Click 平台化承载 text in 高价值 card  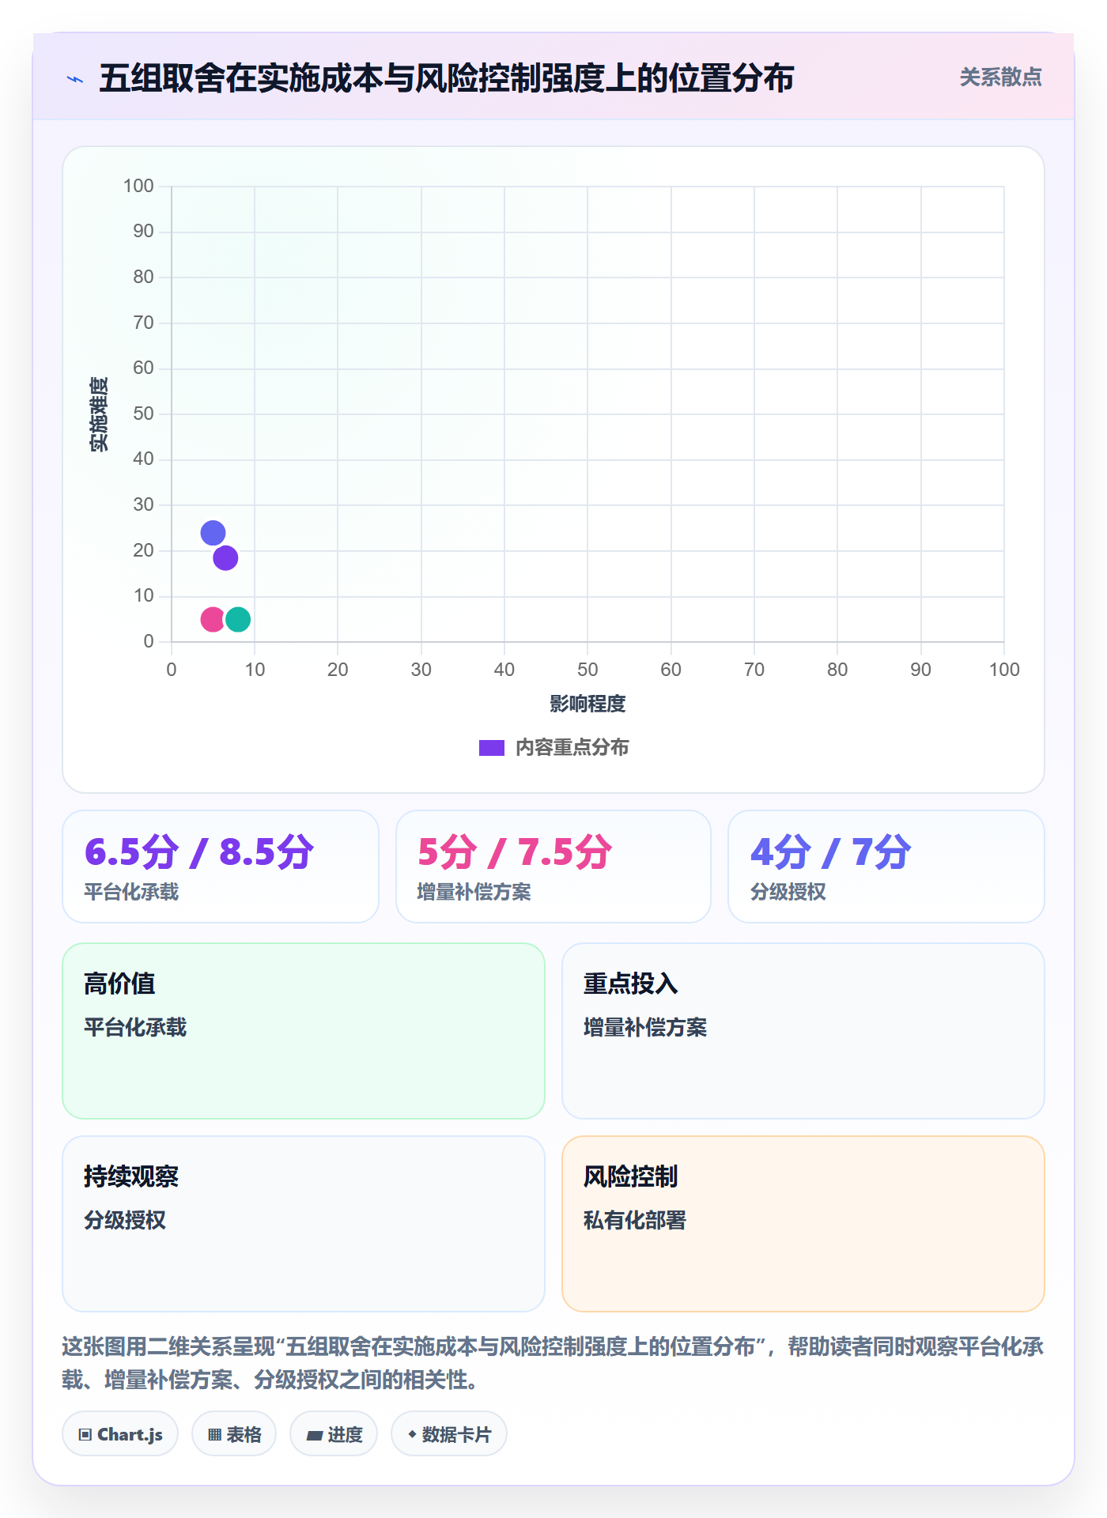pyautogui.click(x=135, y=1027)
